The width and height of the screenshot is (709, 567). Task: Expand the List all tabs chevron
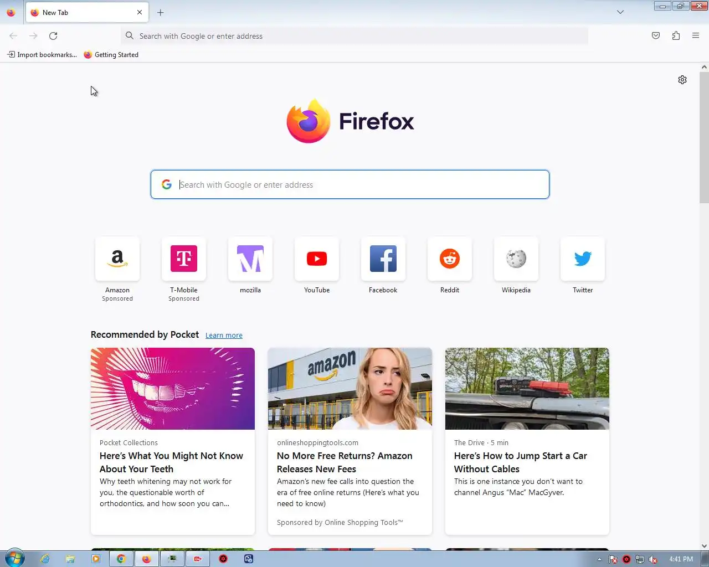pyautogui.click(x=620, y=12)
